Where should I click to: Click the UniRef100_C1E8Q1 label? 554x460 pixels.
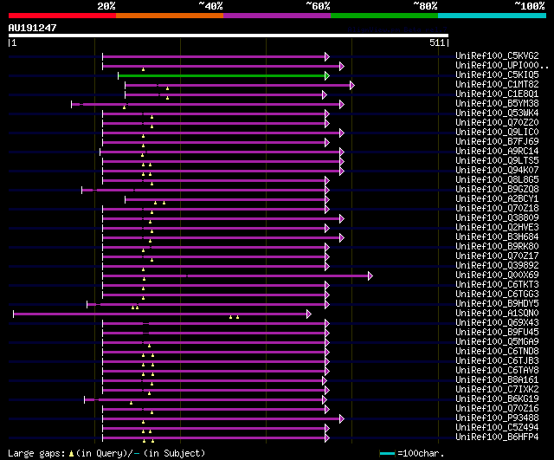[x=497, y=94]
